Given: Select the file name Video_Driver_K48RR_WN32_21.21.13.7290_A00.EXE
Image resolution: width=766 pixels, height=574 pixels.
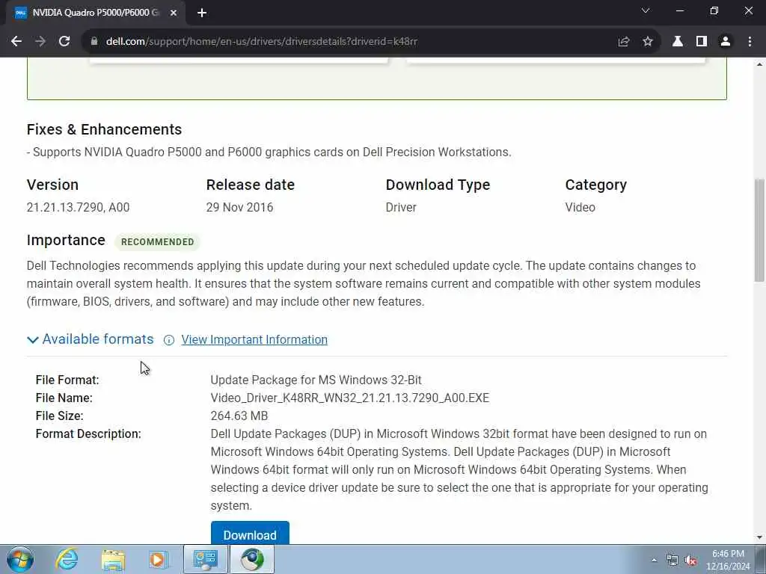Looking at the screenshot, I should 350,398.
